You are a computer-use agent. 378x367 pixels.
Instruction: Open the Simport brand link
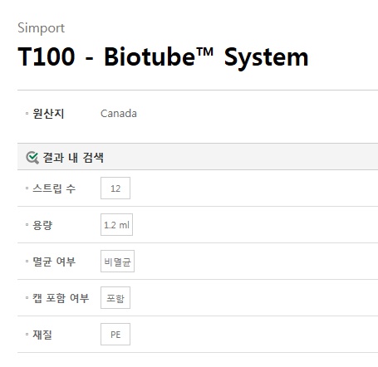(41, 28)
